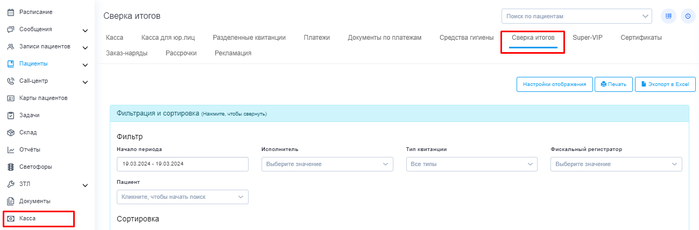The height and width of the screenshot is (230, 699).
Task: Open the Расписание calendar icon
Action: pos(10,12)
